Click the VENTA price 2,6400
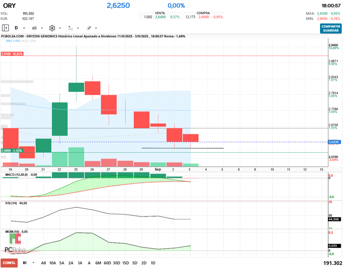Image resolution: width=346 pixels, height=269 pixels. (x=160, y=17)
